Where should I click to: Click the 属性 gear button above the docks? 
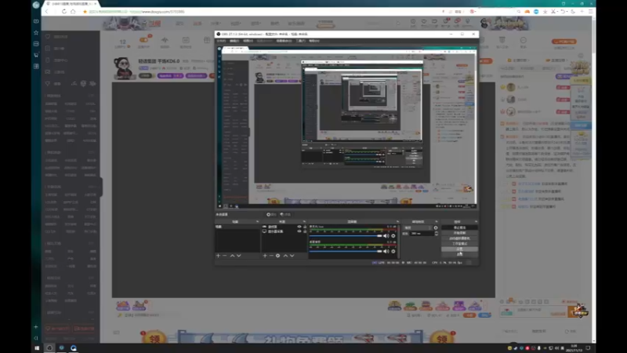tap(271, 214)
